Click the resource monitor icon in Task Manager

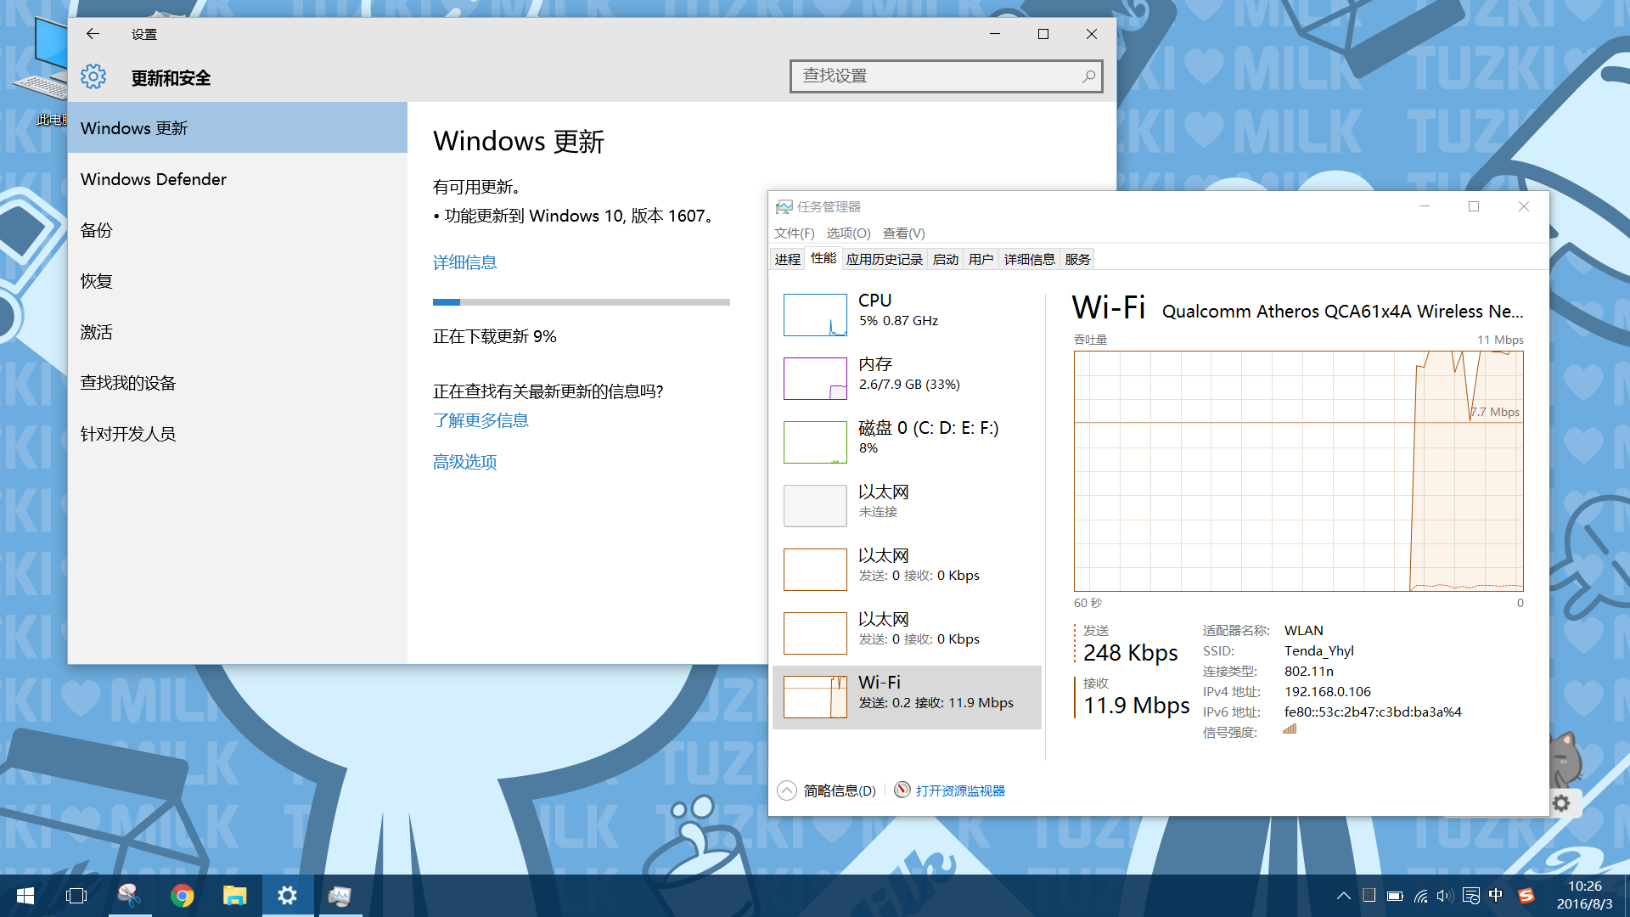(902, 790)
